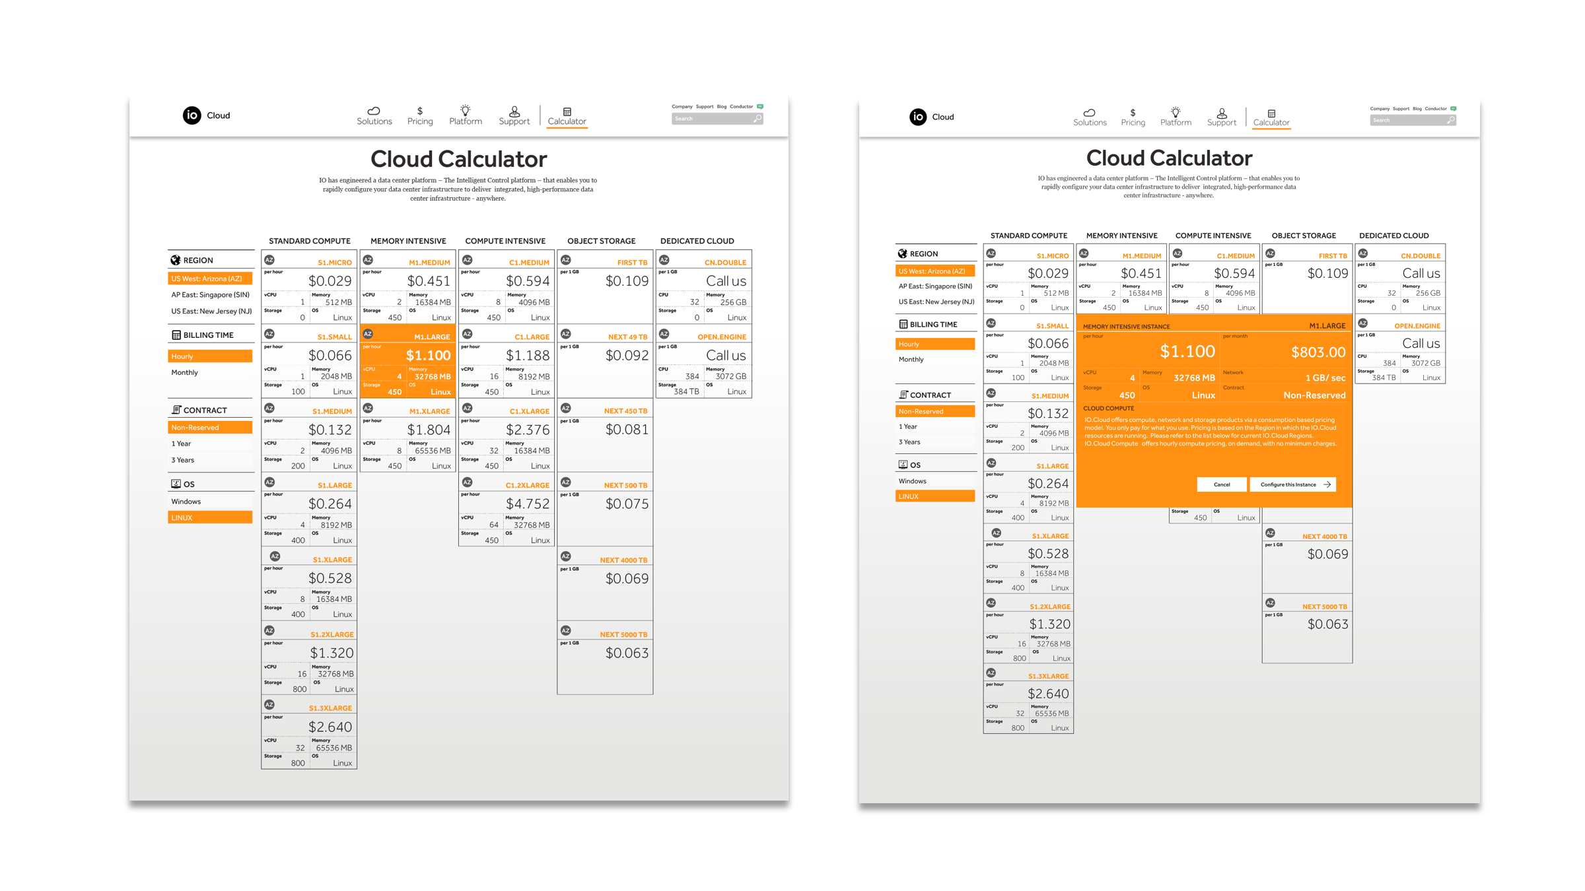Open Platform lightbulb icon in right mockup
Viewport: 1585px width, 891px height.
1176,112
